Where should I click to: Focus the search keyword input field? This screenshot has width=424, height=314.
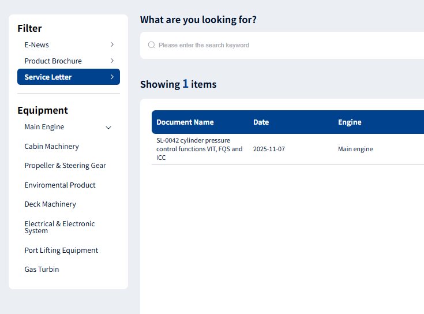pos(282,45)
